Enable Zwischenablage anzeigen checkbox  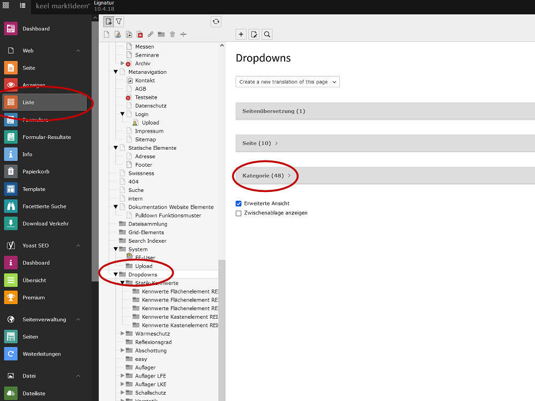point(239,213)
